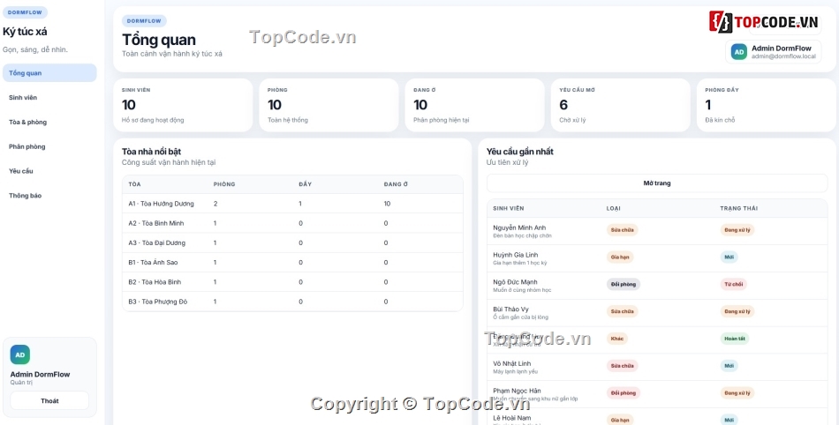Screen dimensions: 839x425
Task: Open the request from Võ Nhật Linh
Action: [657, 367]
